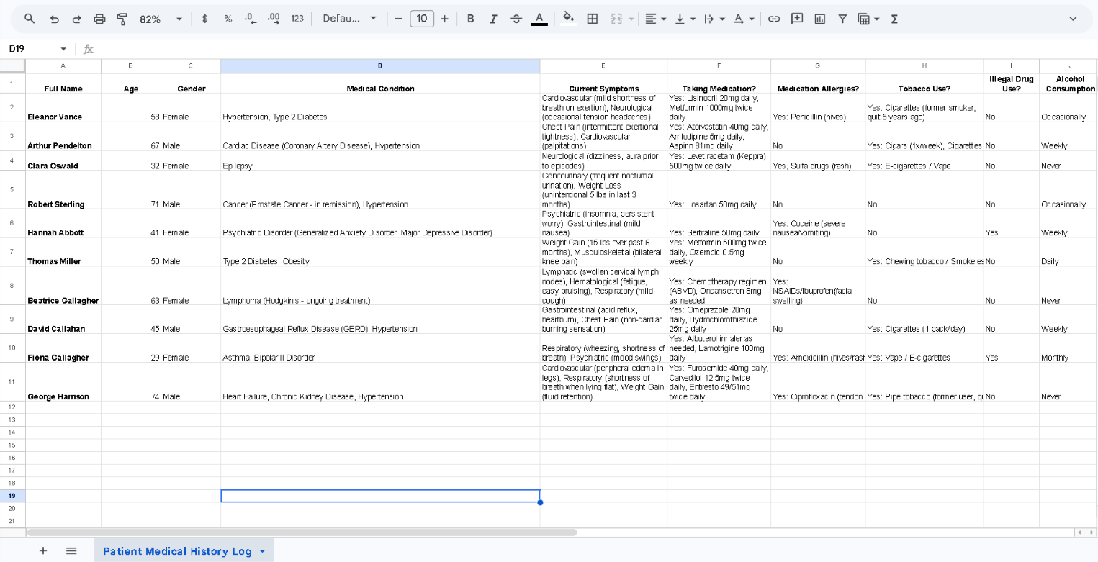
Task: Click the cell containing Epilepsy
Action: tap(380, 160)
